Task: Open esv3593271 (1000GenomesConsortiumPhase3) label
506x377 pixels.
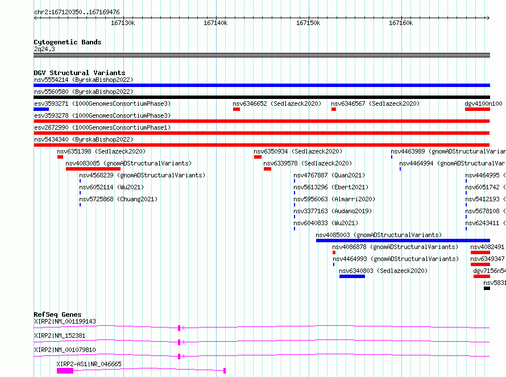Action: (102, 103)
